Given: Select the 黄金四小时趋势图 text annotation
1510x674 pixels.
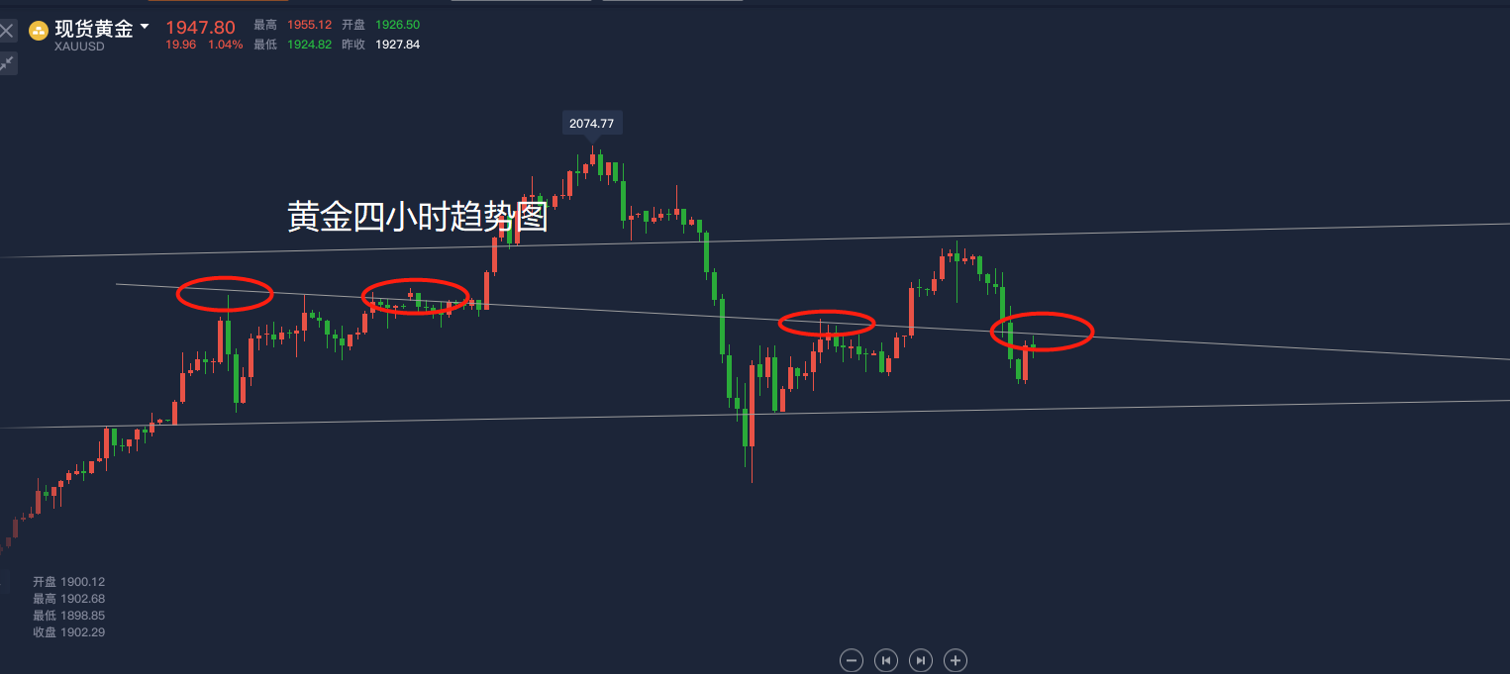Looking at the screenshot, I should tap(418, 217).
